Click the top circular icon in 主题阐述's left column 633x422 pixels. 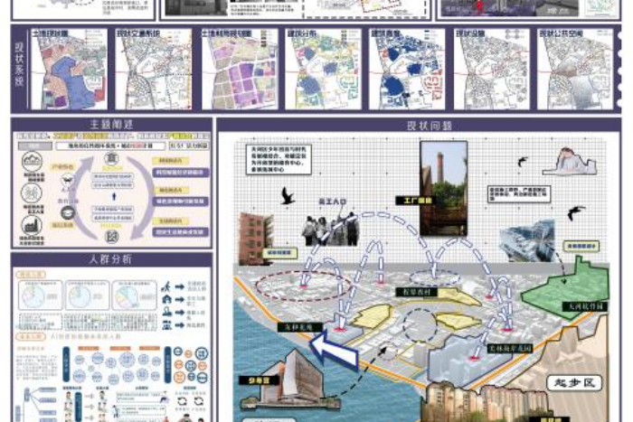pos(31,161)
